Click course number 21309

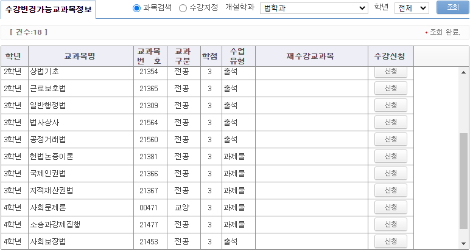tap(149, 106)
